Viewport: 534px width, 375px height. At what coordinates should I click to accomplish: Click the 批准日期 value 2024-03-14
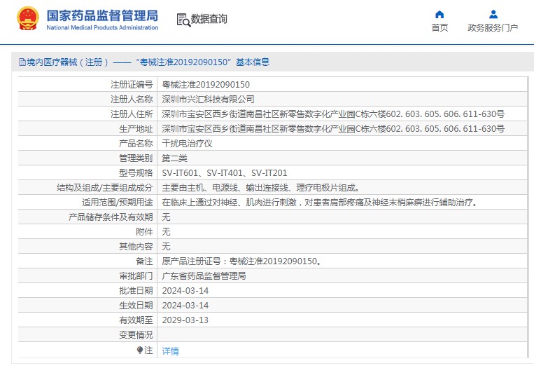click(x=185, y=290)
